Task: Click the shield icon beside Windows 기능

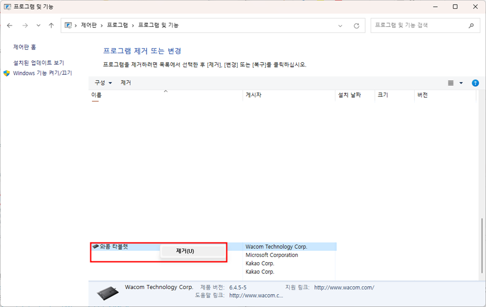Action: coord(7,73)
